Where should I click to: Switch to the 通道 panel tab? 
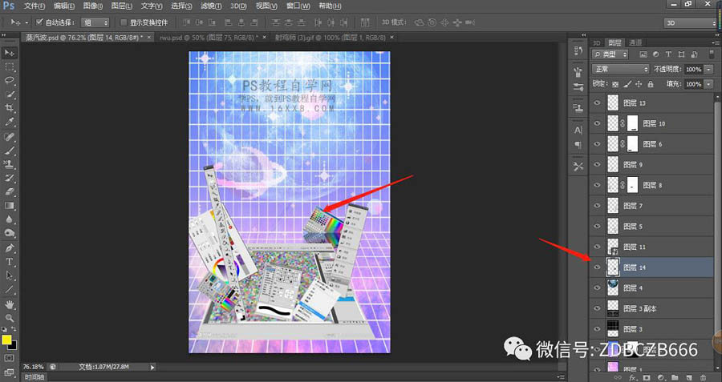[635, 42]
